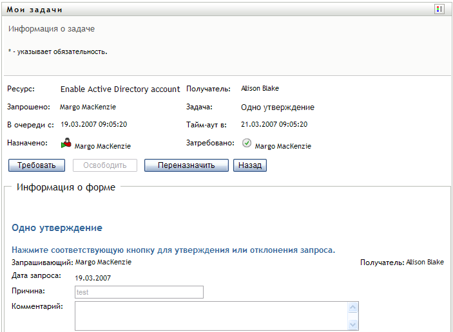Click the Информация о форме section legend

(x=66, y=188)
